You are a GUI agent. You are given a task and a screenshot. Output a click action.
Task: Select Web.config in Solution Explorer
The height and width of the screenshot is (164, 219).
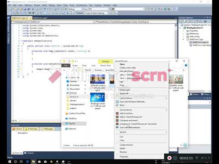pos(194,36)
